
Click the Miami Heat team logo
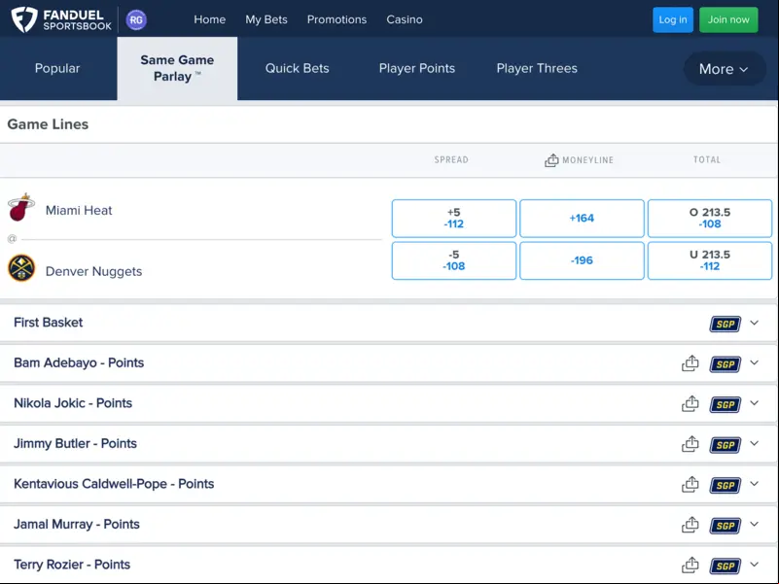[21, 208]
